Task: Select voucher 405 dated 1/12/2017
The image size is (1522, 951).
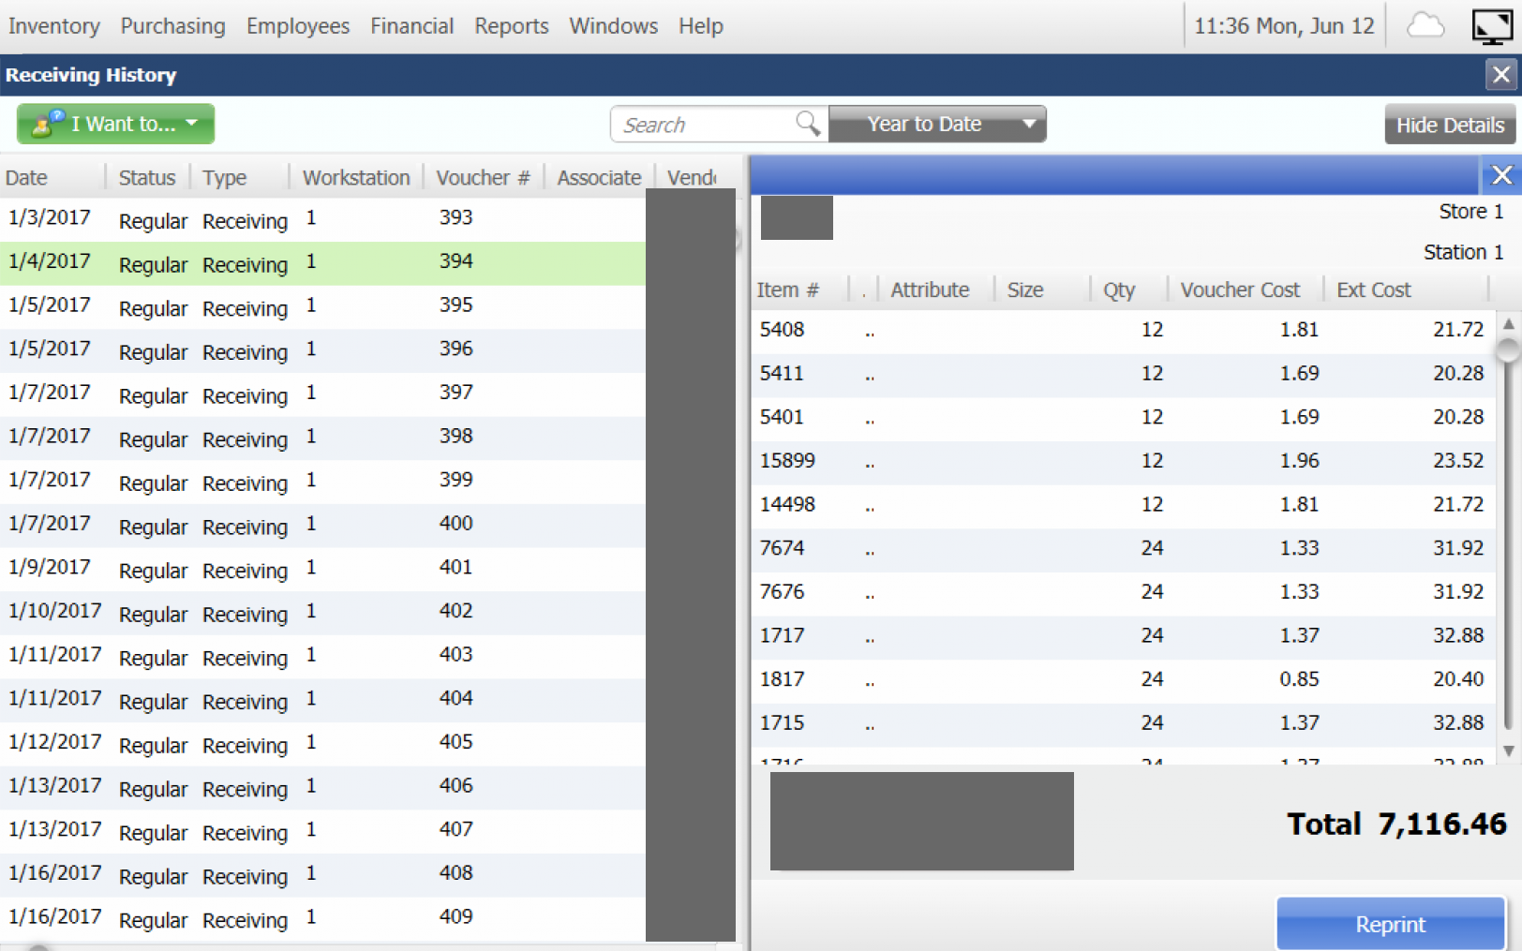Action: 322,744
